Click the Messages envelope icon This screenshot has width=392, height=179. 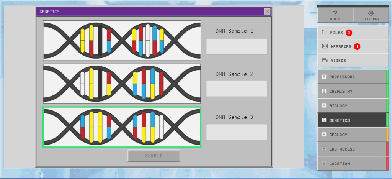(x=325, y=46)
